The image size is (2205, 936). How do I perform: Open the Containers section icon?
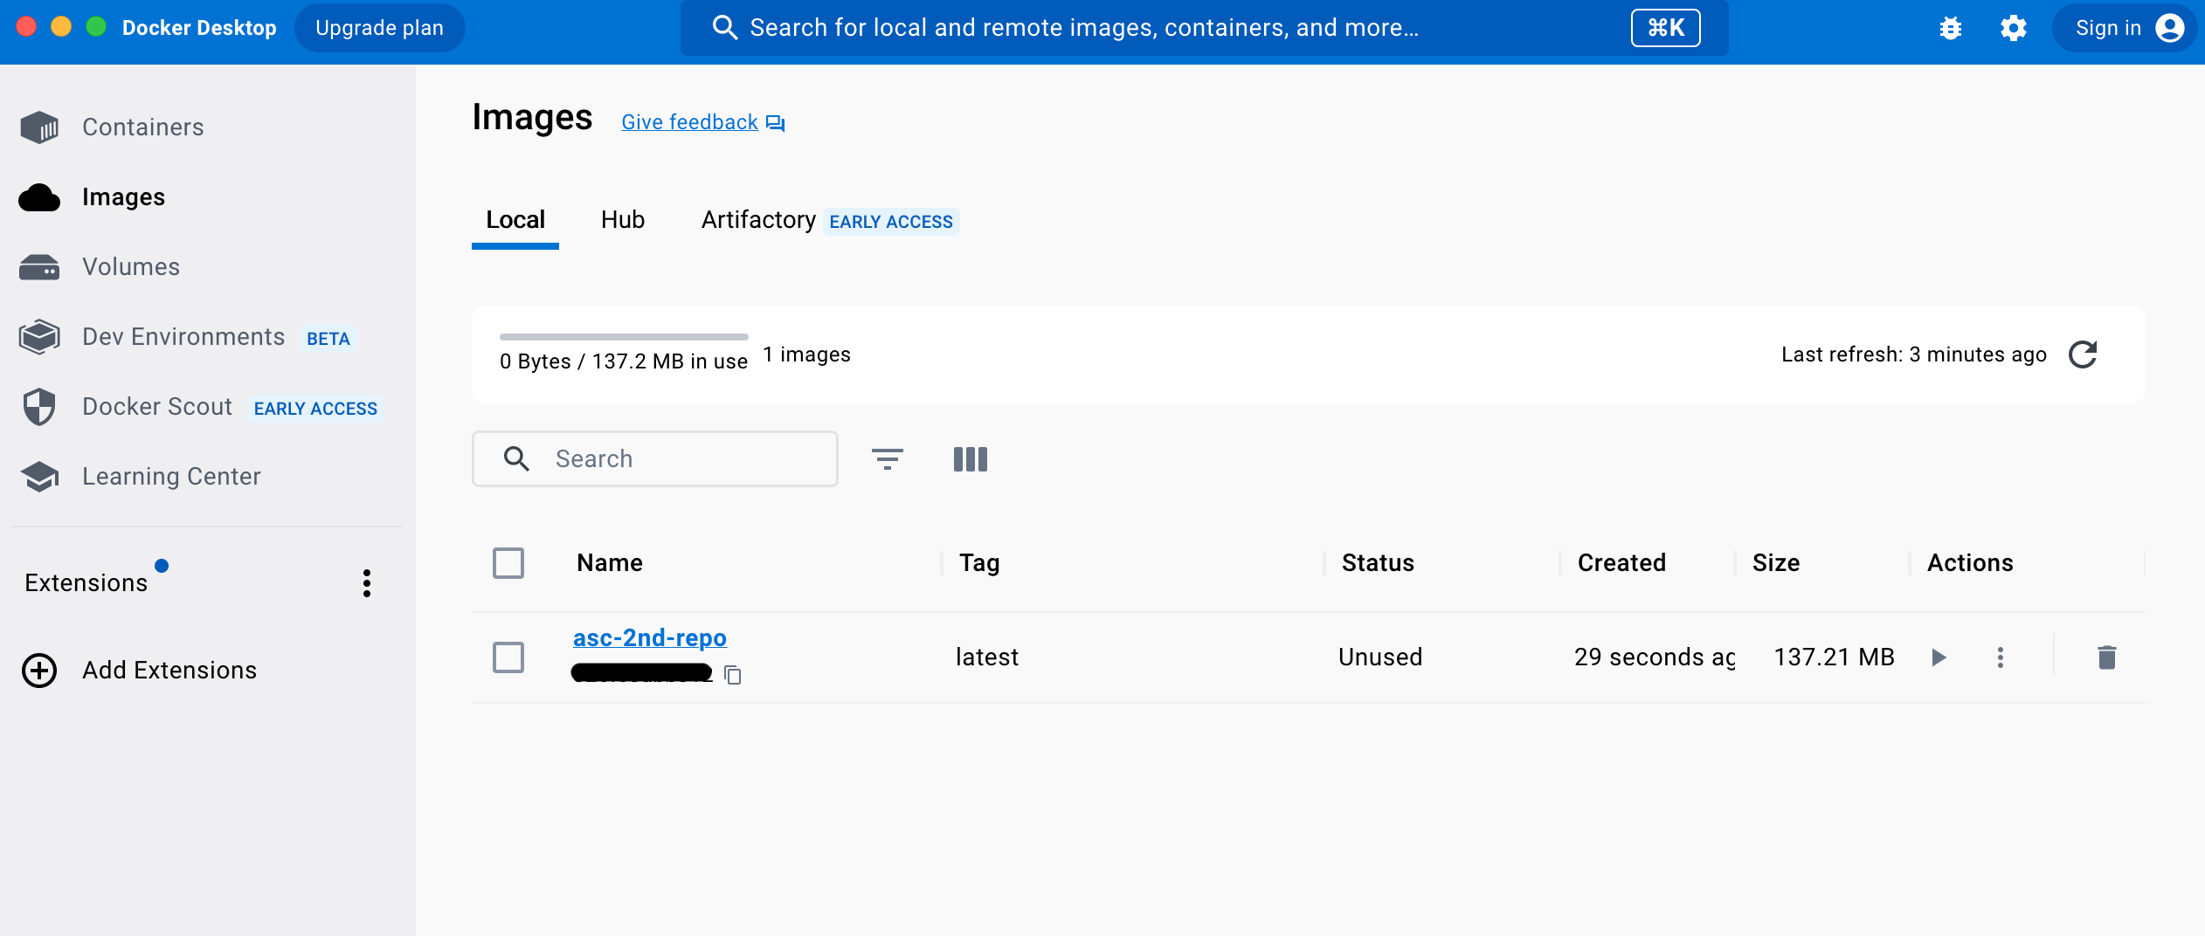pyautogui.click(x=39, y=127)
